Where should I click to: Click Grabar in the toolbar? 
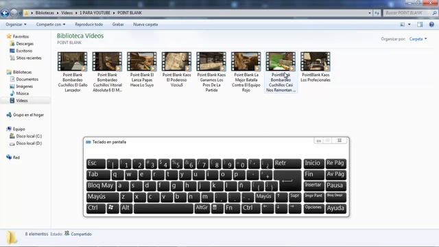(118, 25)
